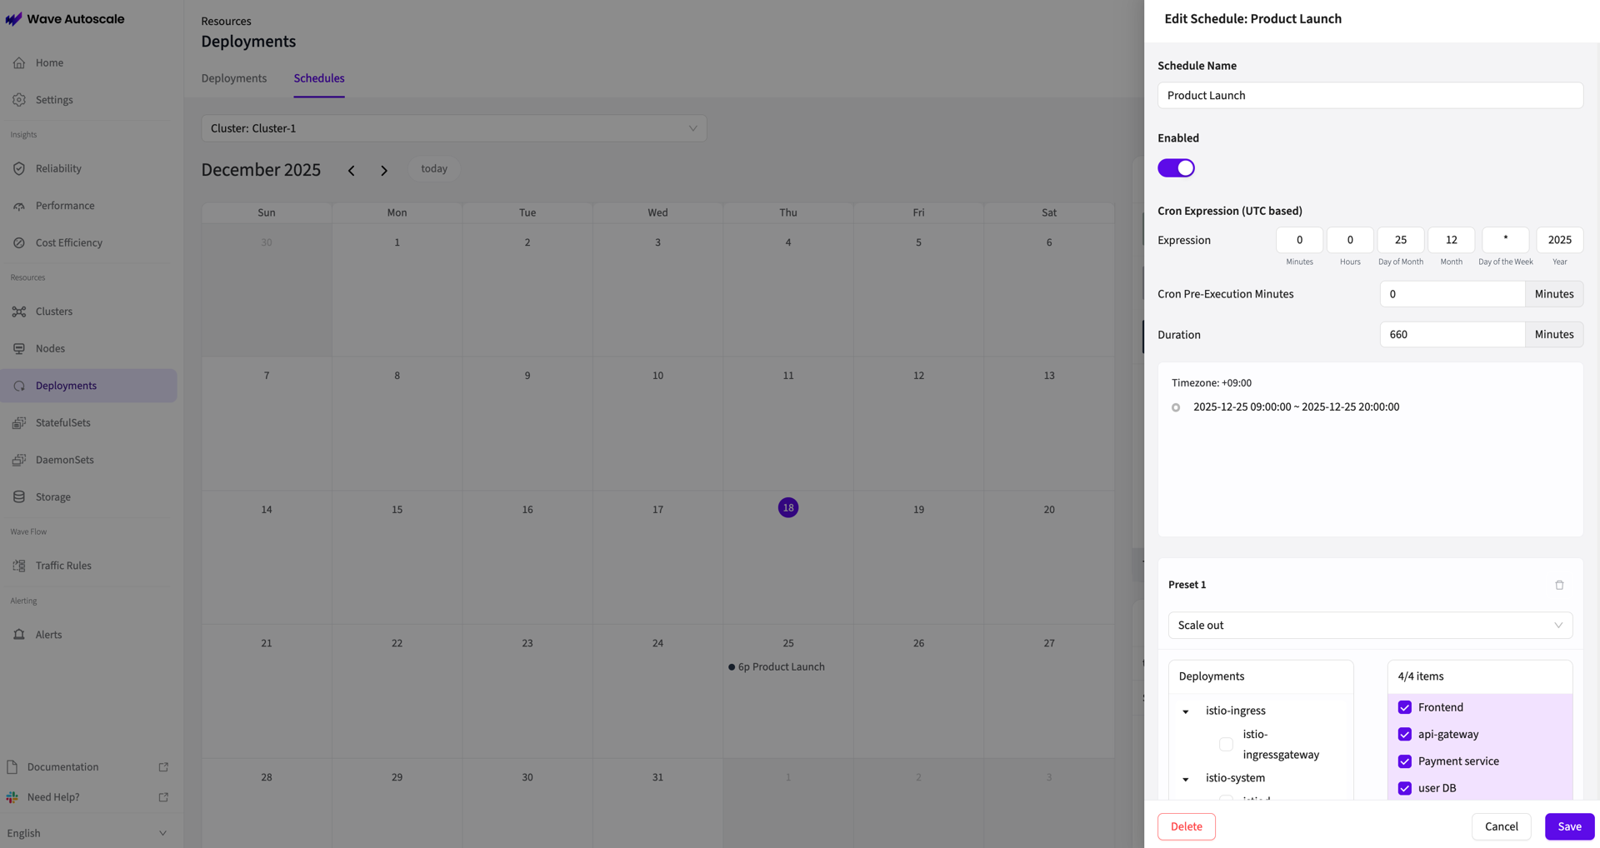This screenshot has width=1600, height=848.
Task: Click the external link icon beside Documentation
Action: click(163, 767)
